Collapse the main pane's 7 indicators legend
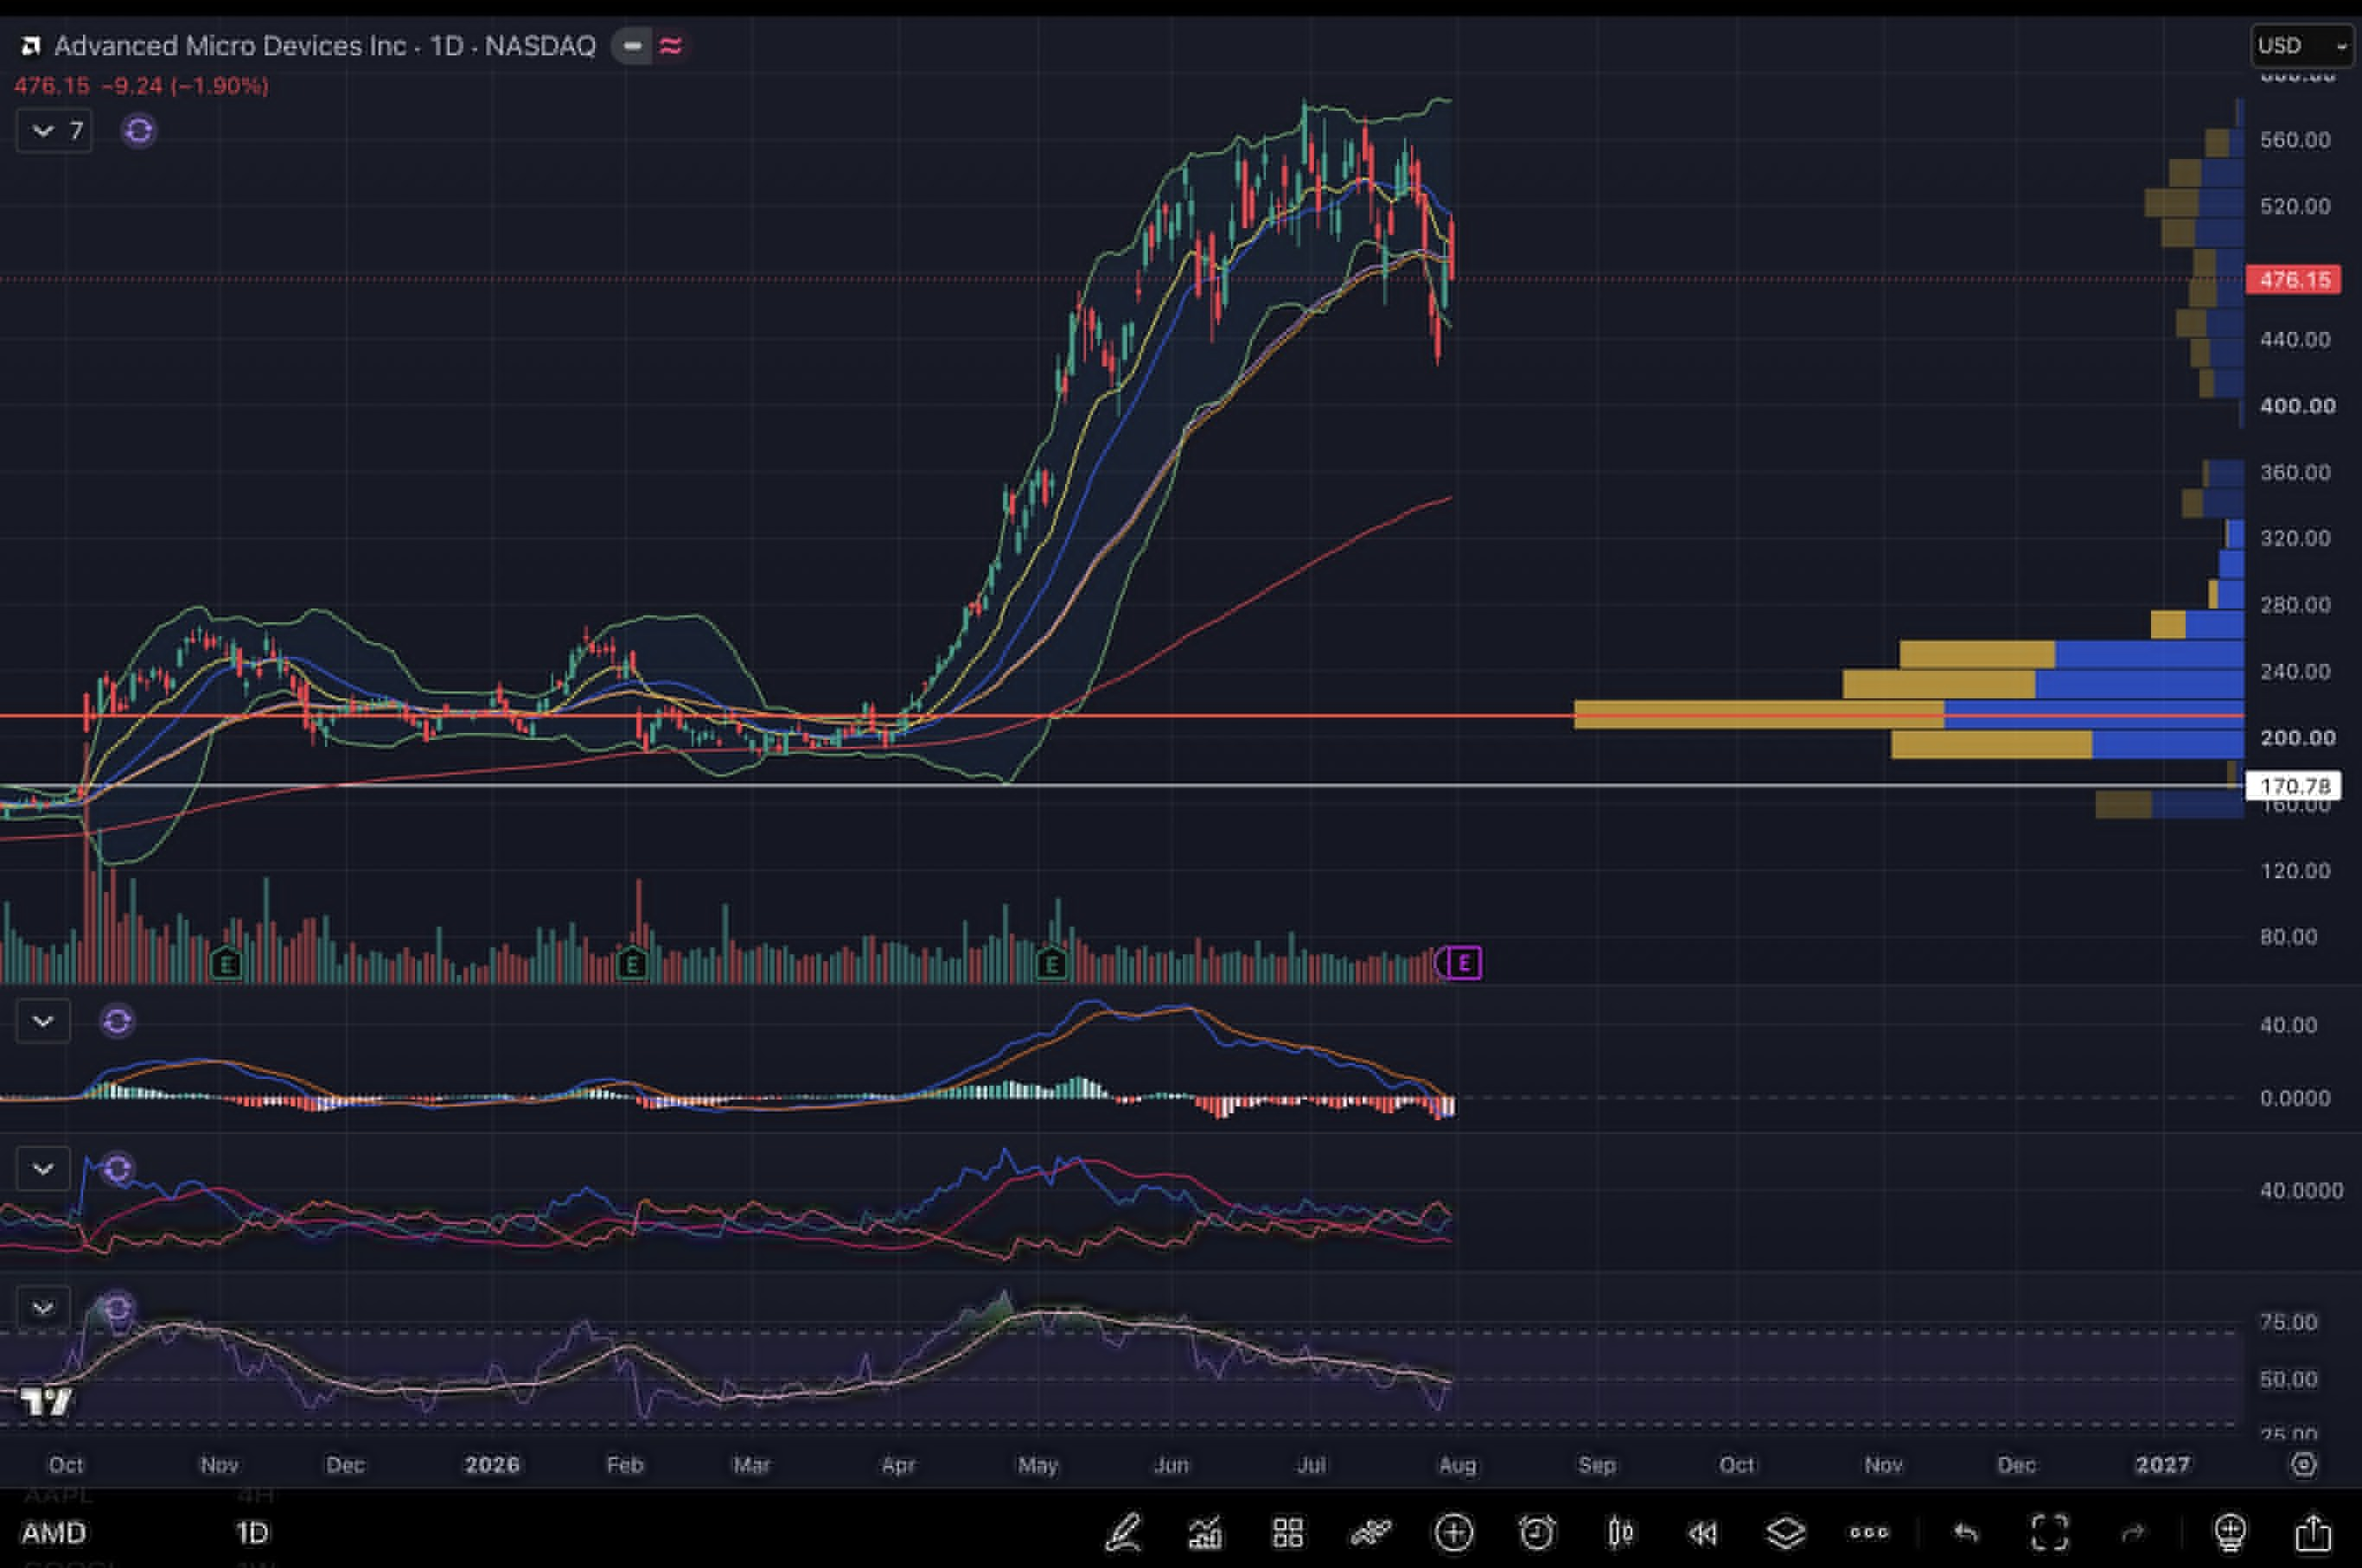 point(55,131)
